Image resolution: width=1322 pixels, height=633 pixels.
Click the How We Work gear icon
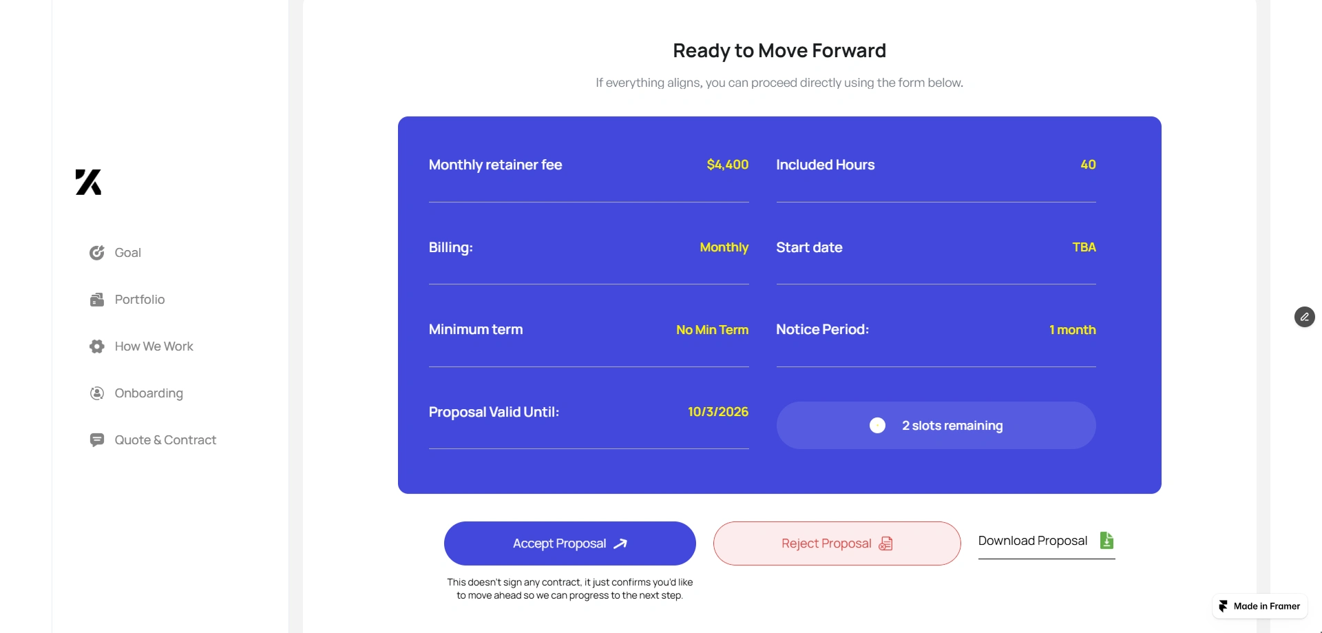coord(97,346)
